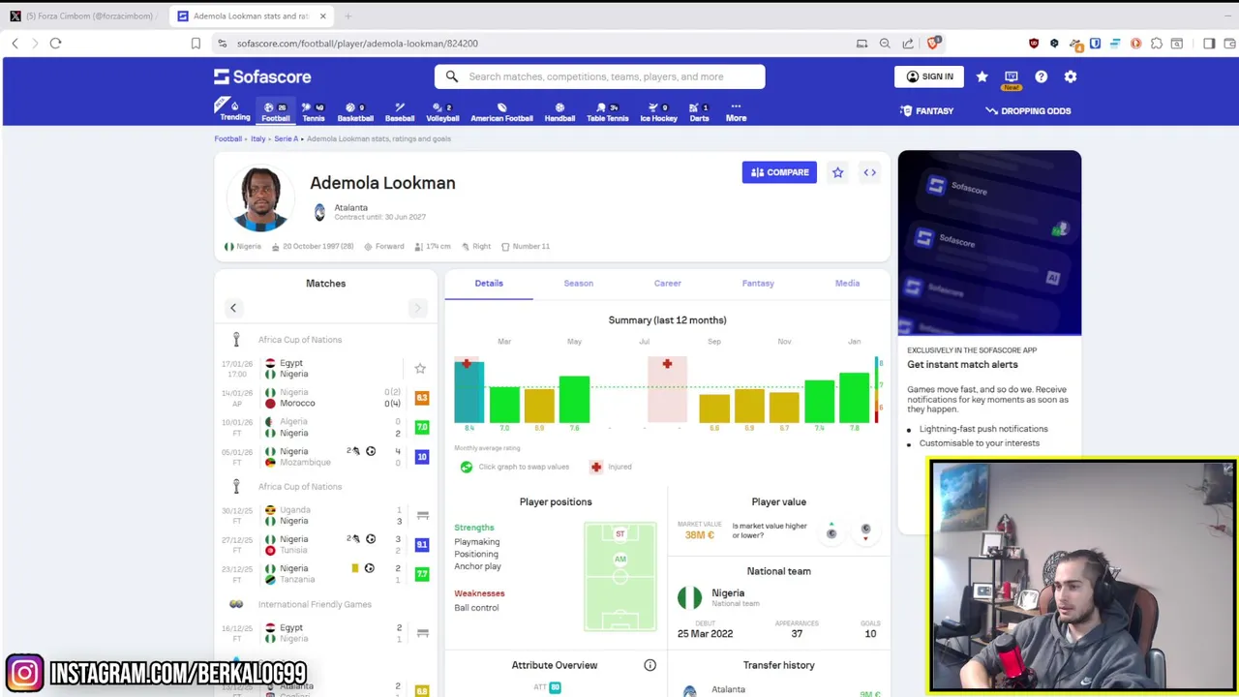Click the March rating bar 8.4
This screenshot has height=697, width=1239.
(x=469, y=391)
